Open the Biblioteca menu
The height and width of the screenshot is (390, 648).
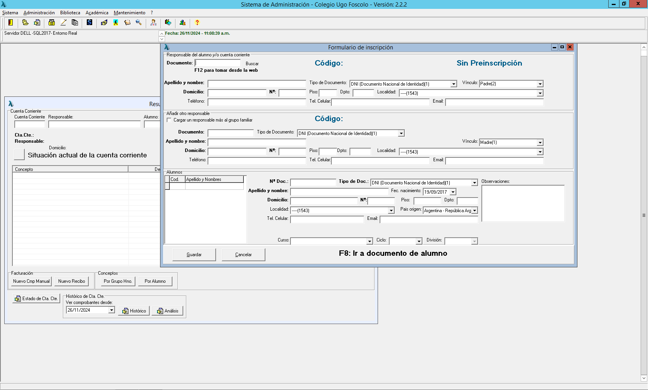[x=70, y=13]
